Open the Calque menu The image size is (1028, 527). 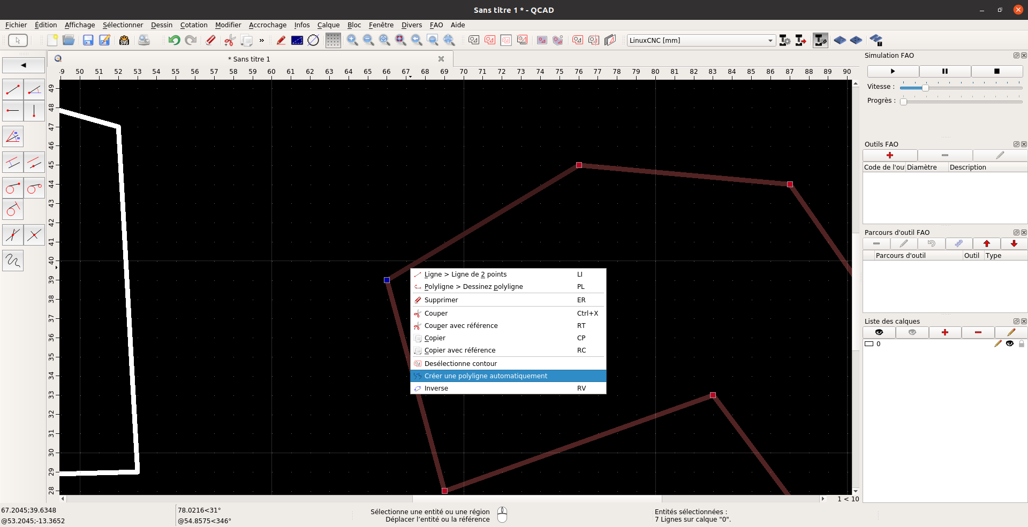click(328, 25)
